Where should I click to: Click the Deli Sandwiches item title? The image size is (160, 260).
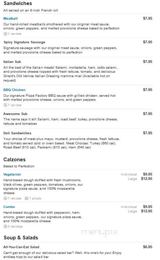17,133
